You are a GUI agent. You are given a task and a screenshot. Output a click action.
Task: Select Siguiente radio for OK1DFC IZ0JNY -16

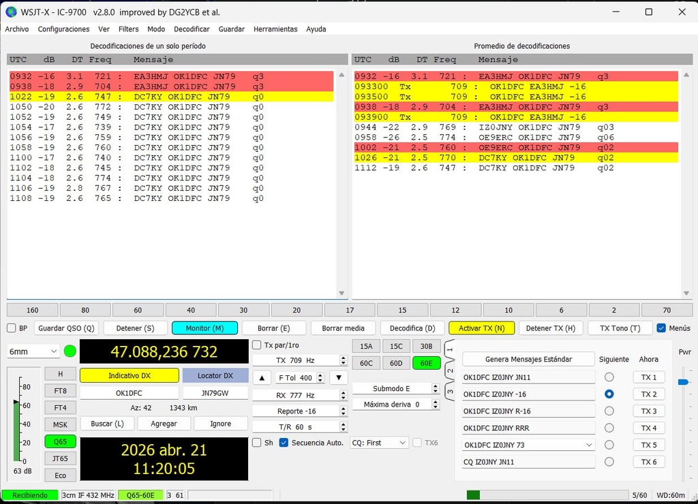(609, 394)
